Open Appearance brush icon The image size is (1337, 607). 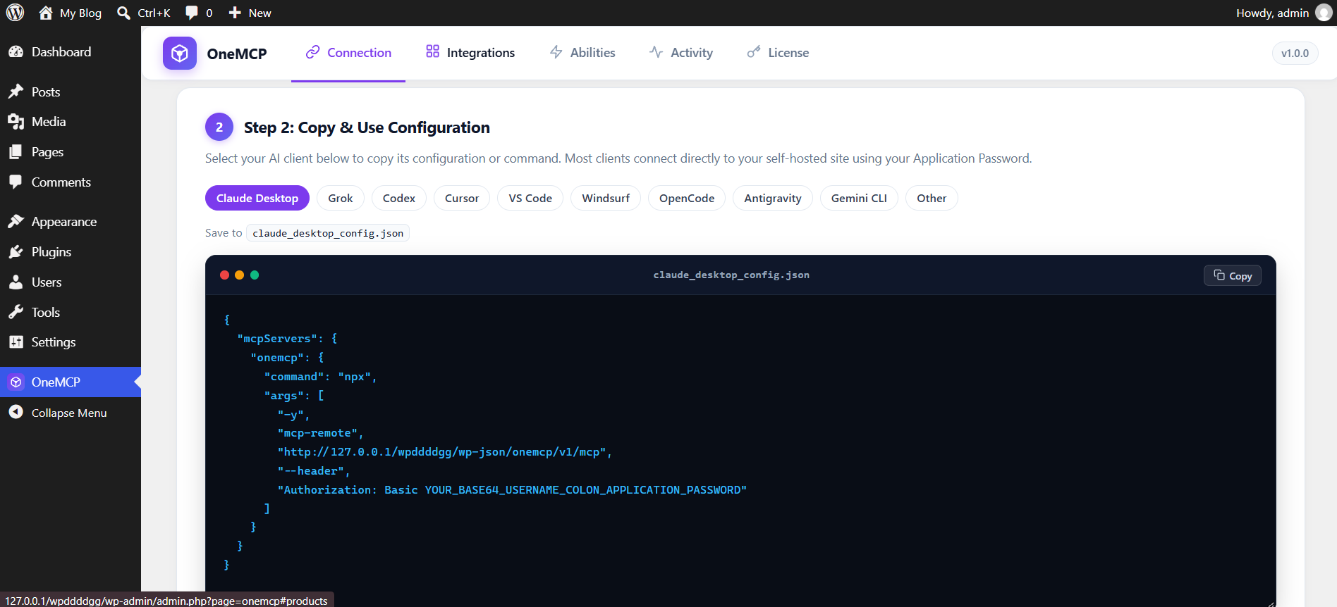(16, 222)
